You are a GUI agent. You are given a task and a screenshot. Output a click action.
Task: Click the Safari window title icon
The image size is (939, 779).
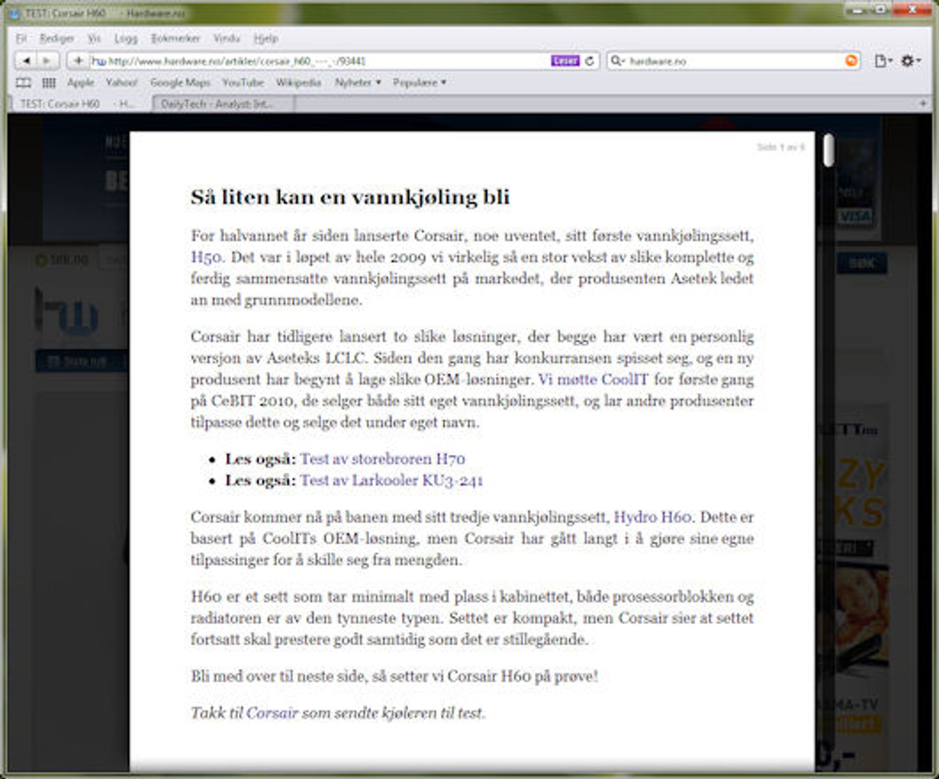15,14
